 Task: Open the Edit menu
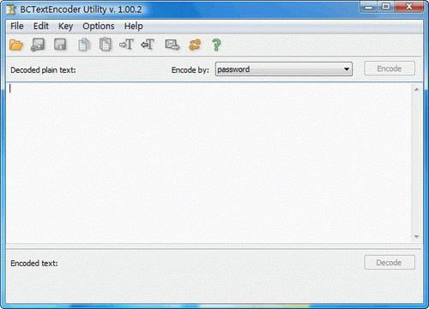pyautogui.click(x=41, y=26)
